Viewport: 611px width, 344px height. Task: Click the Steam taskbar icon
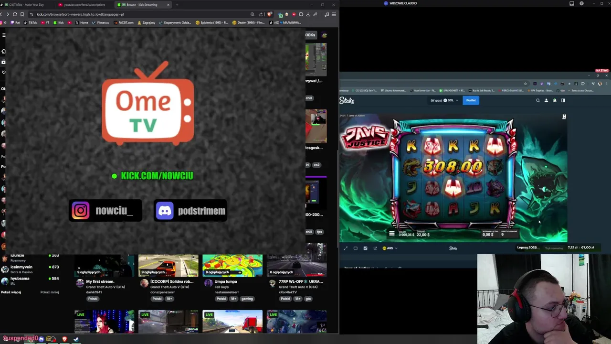[76, 339]
